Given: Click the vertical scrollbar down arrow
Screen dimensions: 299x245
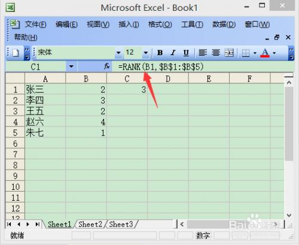Looking at the screenshot, I should pyautogui.click(x=289, y=215).
